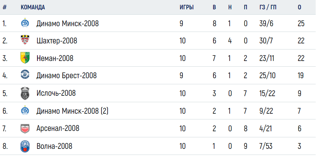
Task: Sort by the КОМАНДА column header
Action: (33, 8)
